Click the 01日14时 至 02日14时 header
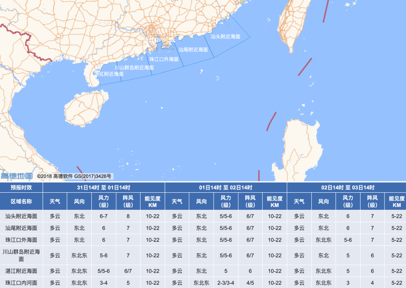 226,187
